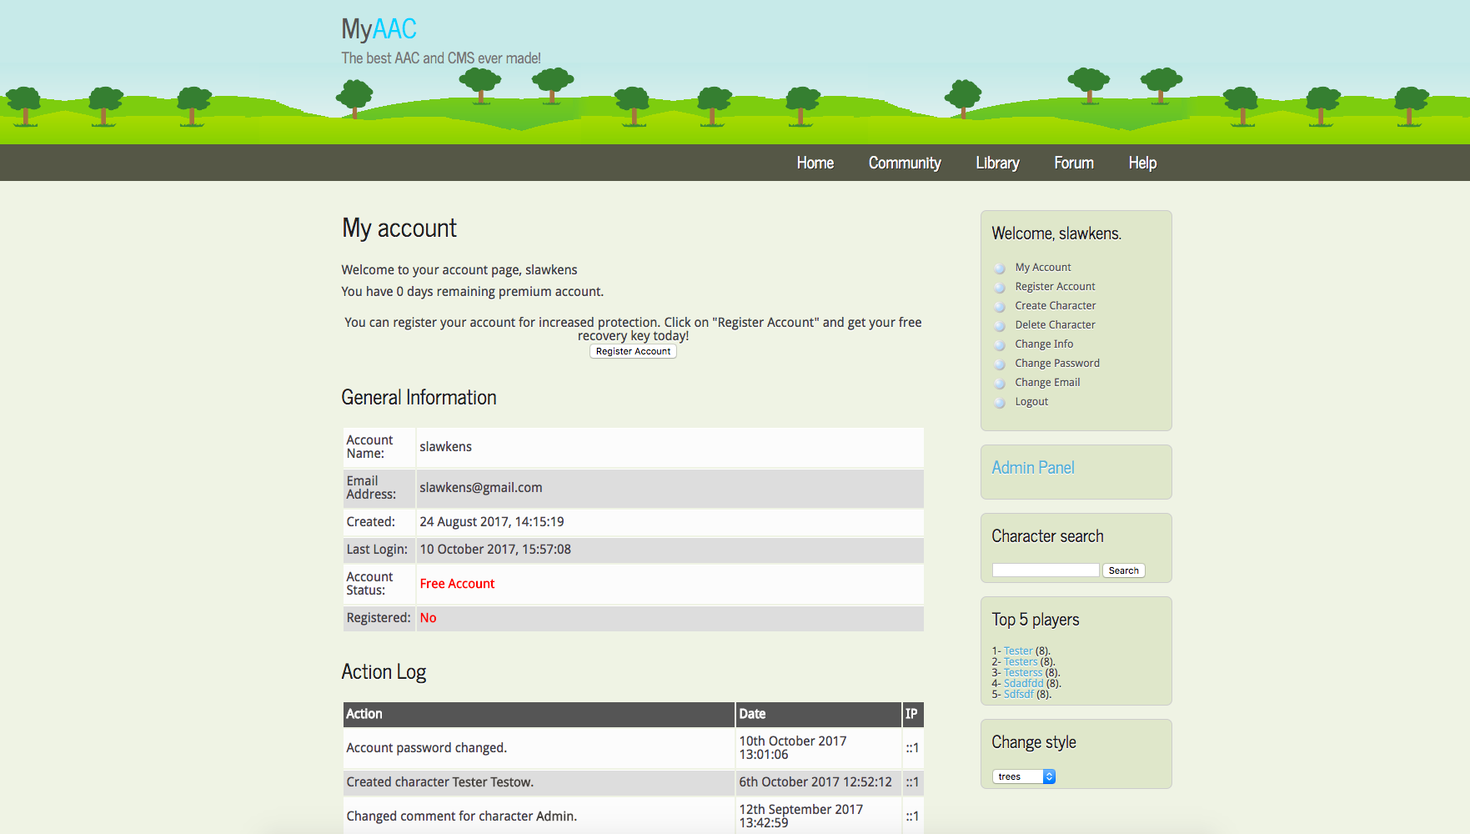Viewport: 1470px width, 834px height.
Task: Expand the Change Info sidebar option
Action: pyautogui.click(x=1042, y=344)
